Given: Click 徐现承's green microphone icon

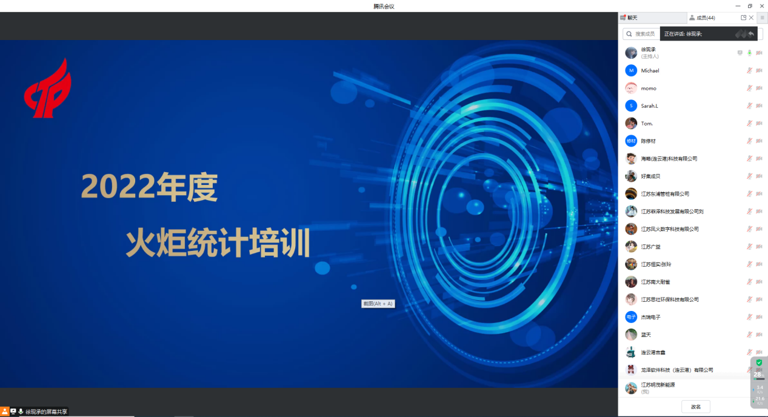Looking at the screenshot, I should click(749, 53).
